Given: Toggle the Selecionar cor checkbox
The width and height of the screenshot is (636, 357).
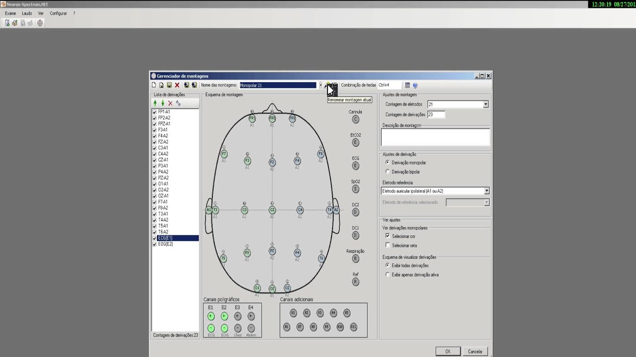Looking at the screenshot, I should point(388,236).
